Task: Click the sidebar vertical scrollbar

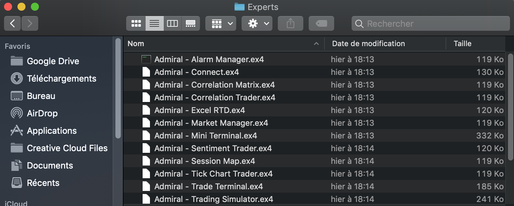Action: point(118,88)
